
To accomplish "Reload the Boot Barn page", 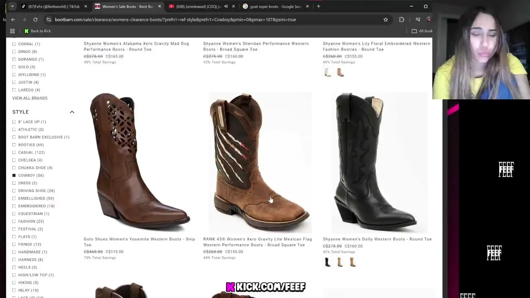I will coord(35,19).
